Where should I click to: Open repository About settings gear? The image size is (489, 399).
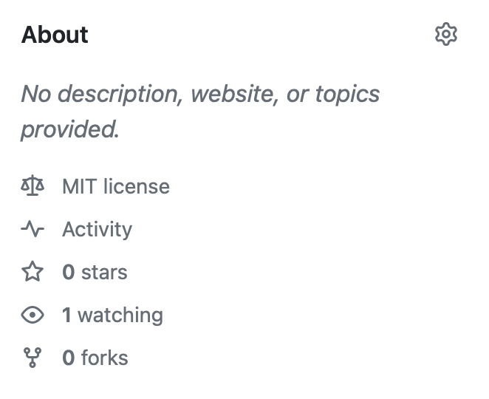tap(446, 34)
